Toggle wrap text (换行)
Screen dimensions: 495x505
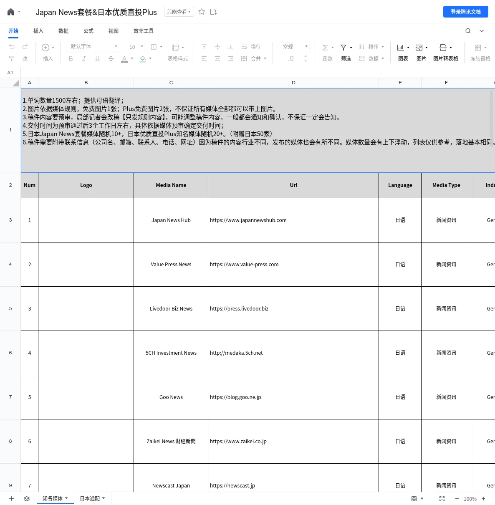tap(251, 47)
